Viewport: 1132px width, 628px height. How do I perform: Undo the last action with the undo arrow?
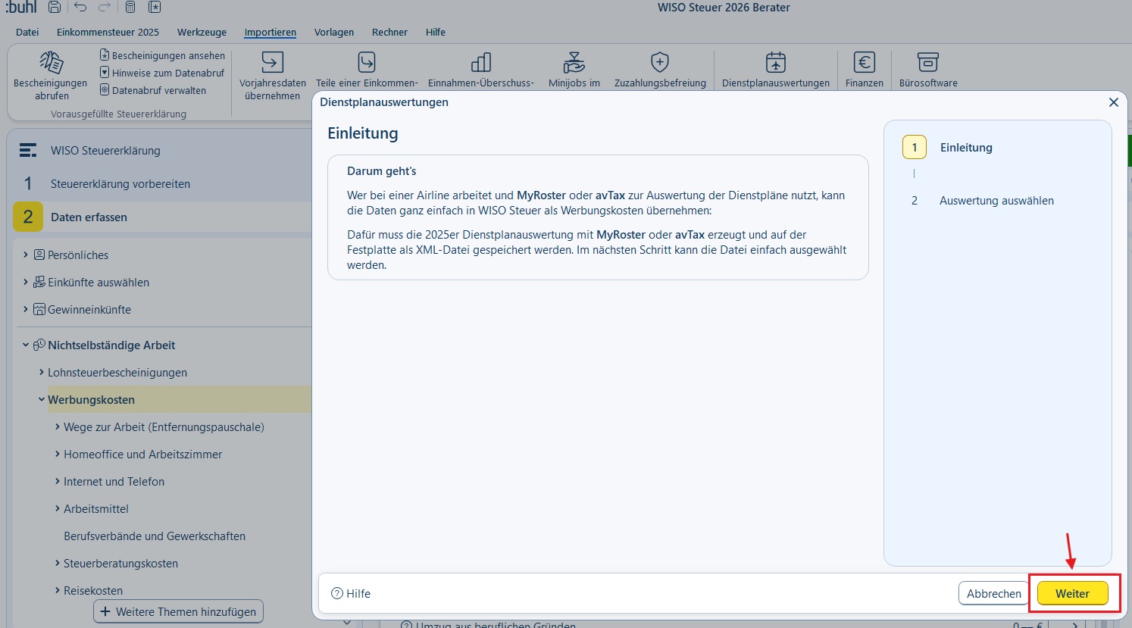[80, 8]
